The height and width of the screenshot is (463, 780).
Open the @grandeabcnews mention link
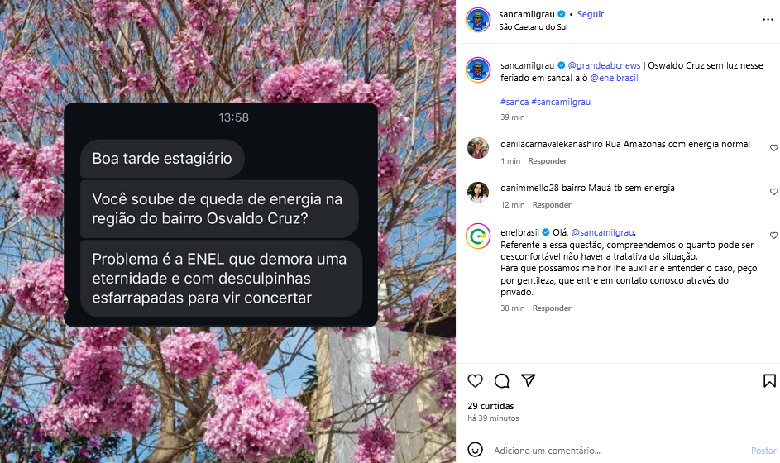pyautogui.click(x=604, y=65)
